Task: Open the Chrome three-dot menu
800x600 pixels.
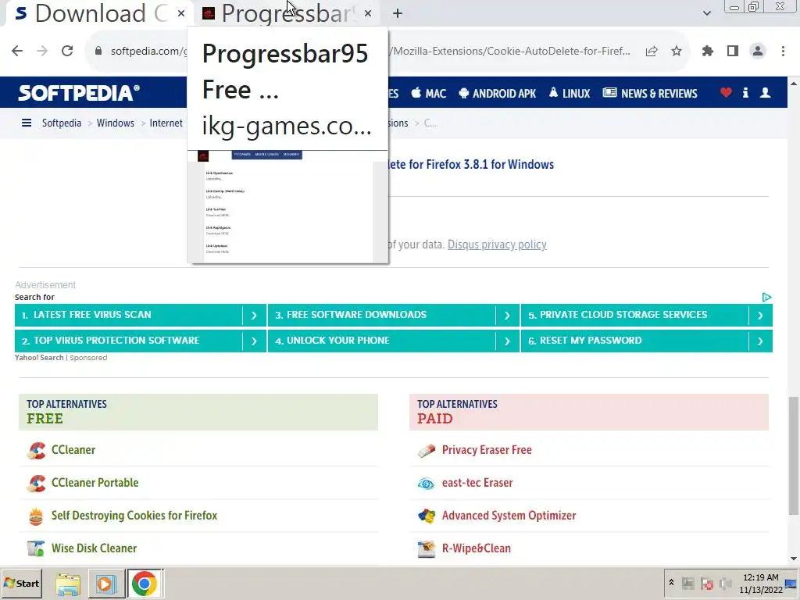Action: click(783, 51)
